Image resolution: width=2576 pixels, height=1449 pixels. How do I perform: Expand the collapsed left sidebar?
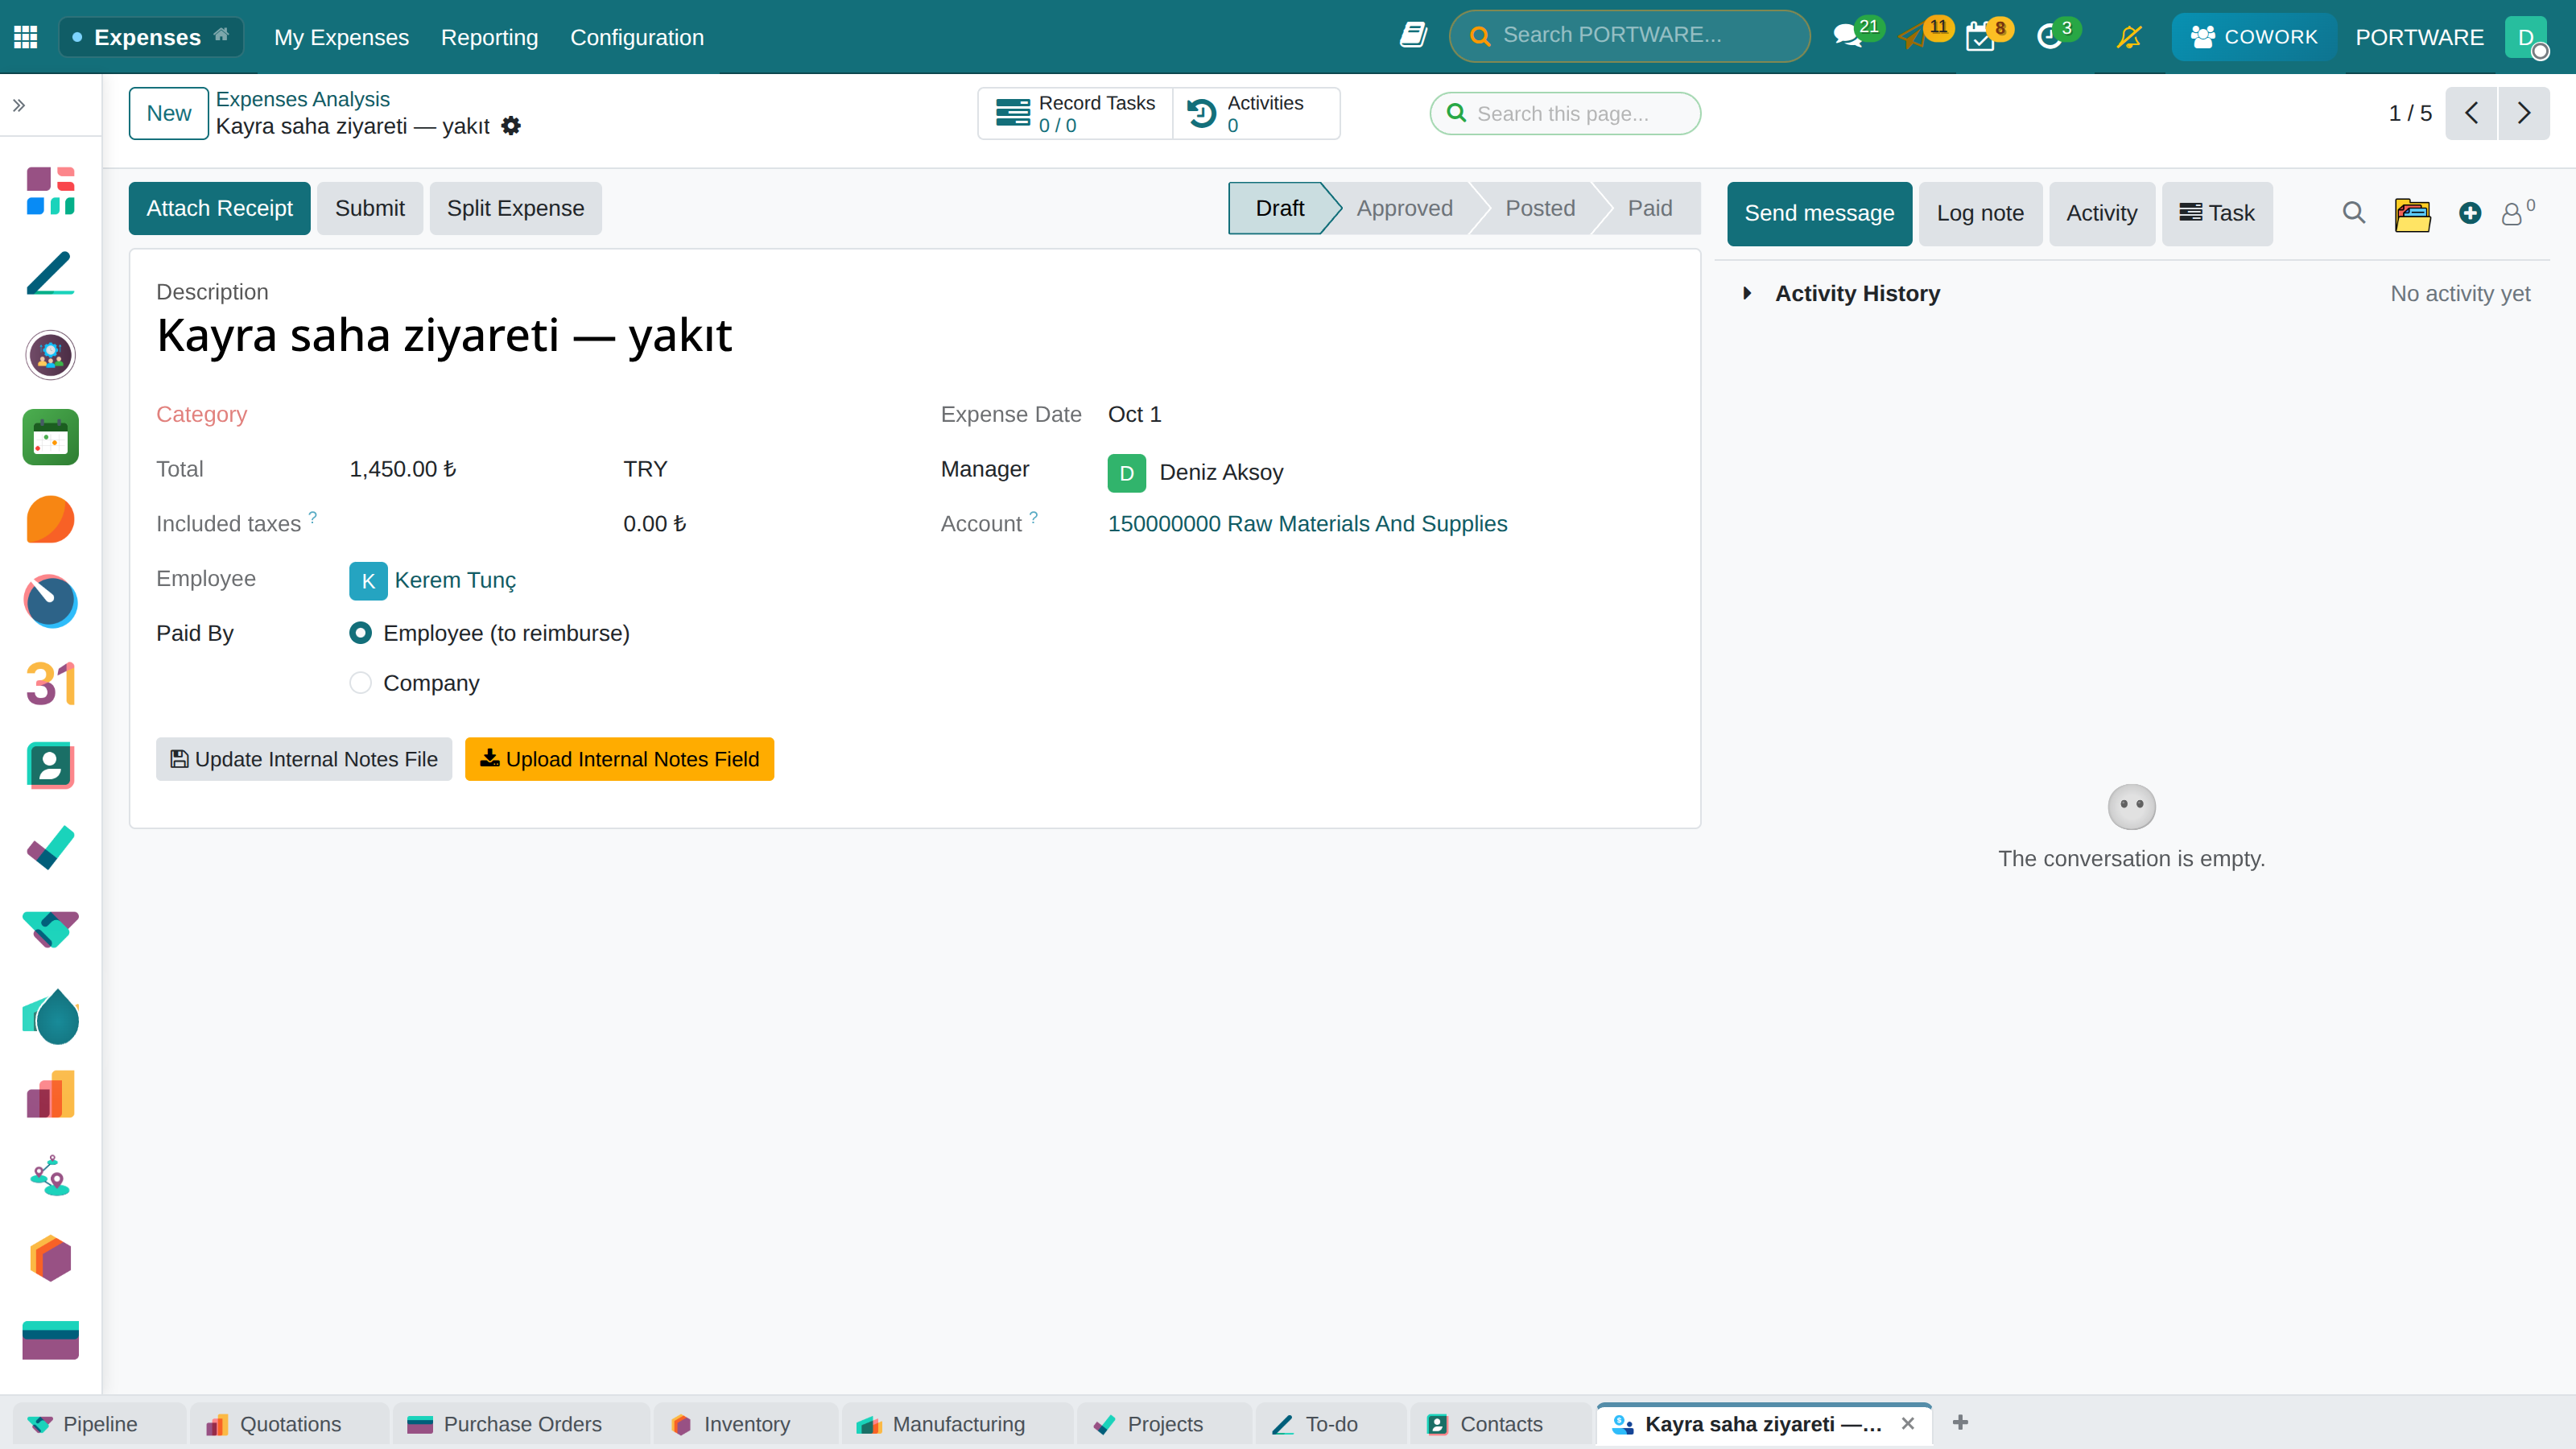click(x=19, y=105)
